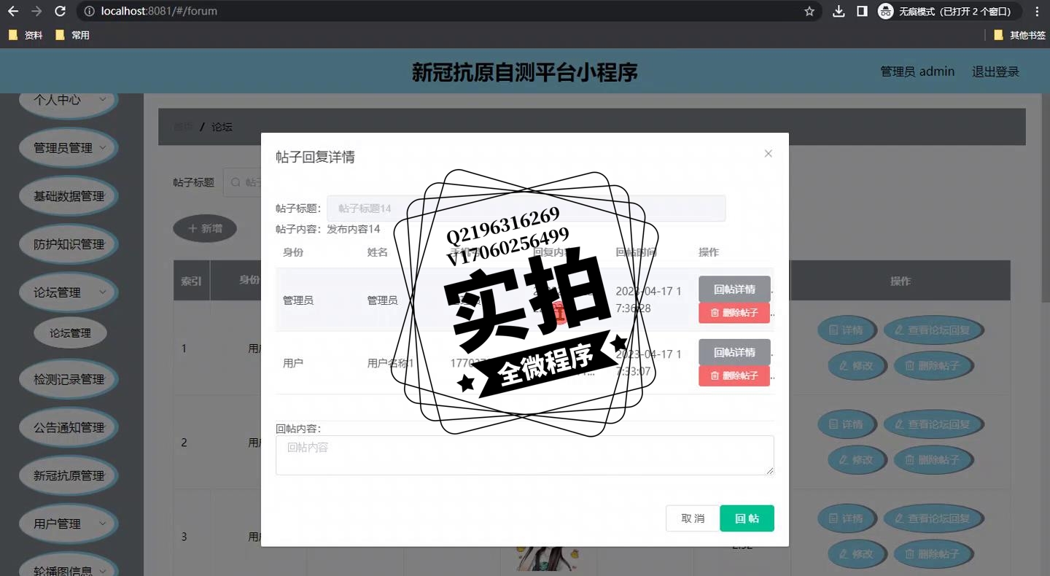
Task: Click disabled 帖子标题 field
Action: (526, 208)
